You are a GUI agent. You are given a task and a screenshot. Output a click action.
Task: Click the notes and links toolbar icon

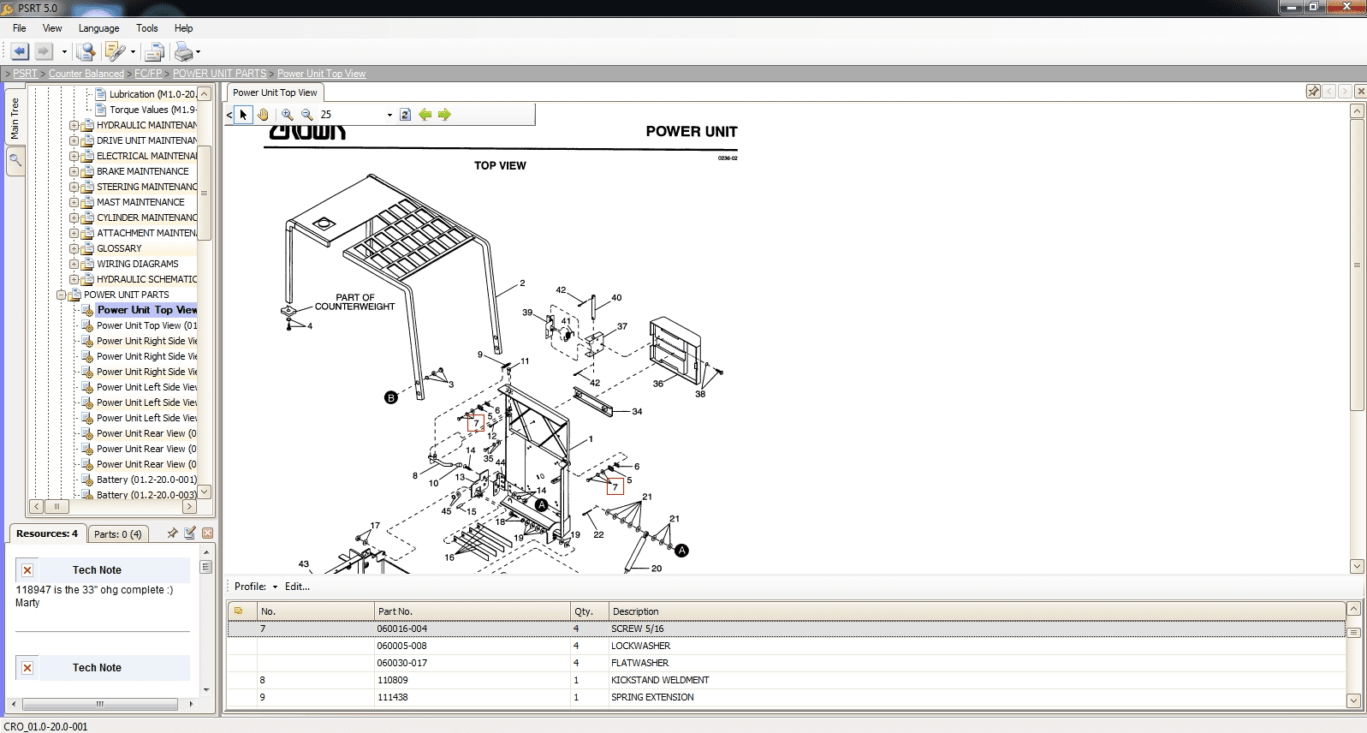[x=114, y=51]
